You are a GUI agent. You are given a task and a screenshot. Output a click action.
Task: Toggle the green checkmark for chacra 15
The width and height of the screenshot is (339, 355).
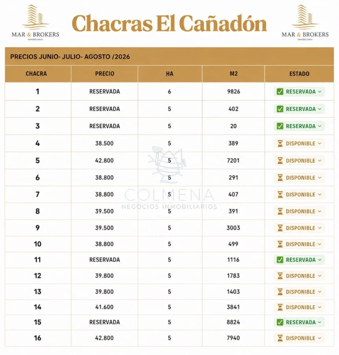point(280,322)
